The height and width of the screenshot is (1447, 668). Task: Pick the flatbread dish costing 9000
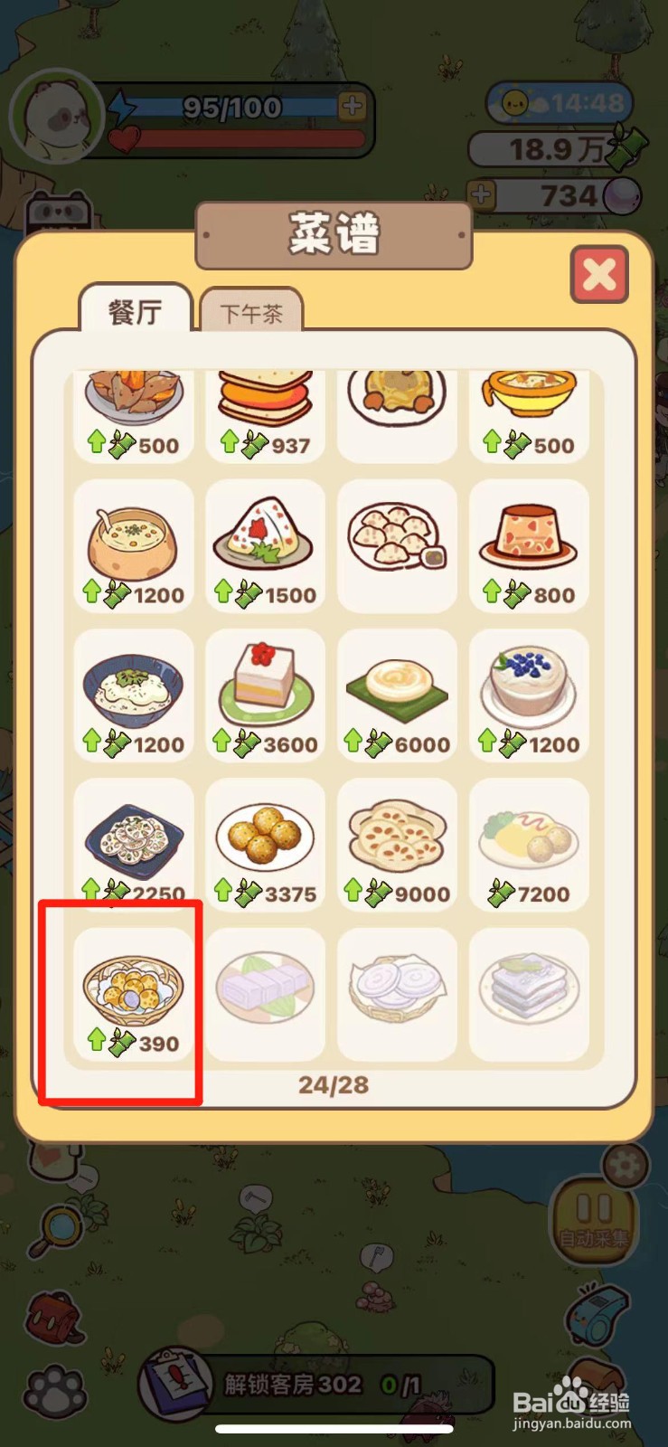coord(397,844)
